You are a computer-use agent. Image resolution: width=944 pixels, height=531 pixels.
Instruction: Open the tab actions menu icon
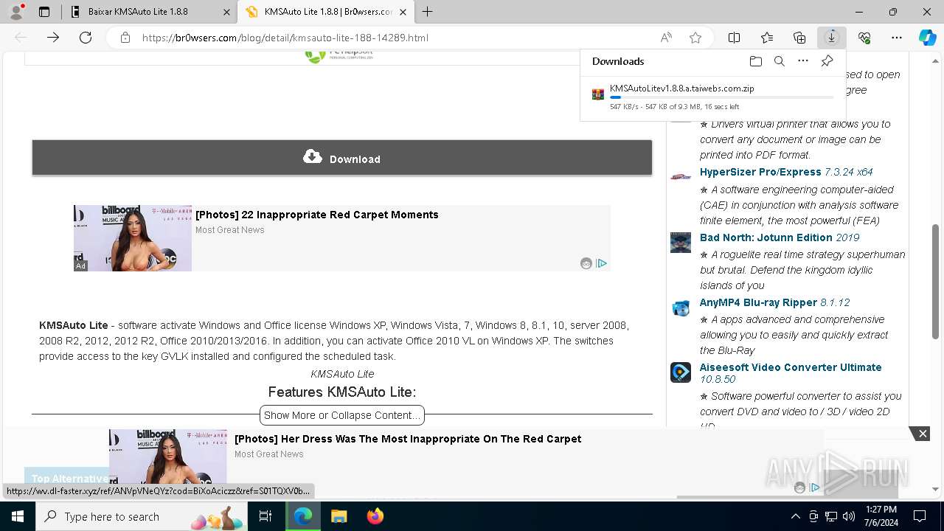[44, 12]
